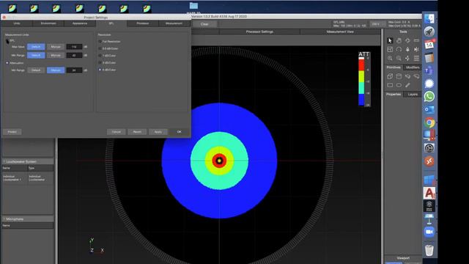The height and width of the screenshot is (264, 469).
Task: Activate the ruler measure tool
Action: 416,40
